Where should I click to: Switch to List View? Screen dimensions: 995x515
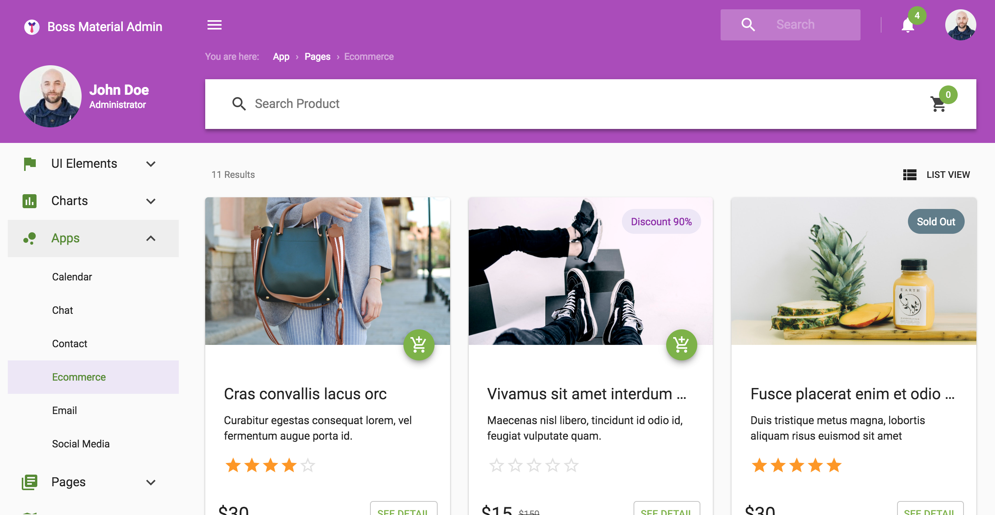[937, 175]
